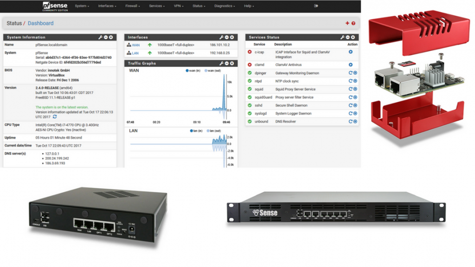Open the Firewall dropdown menu

(132, 6)
